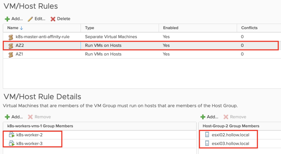Viewport: 281px width, 154px height.
Task: Edit the selected VM/Host rule
Action: click(36, 19)
